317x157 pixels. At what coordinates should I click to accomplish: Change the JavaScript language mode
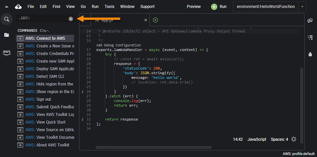tap(257, 139)
